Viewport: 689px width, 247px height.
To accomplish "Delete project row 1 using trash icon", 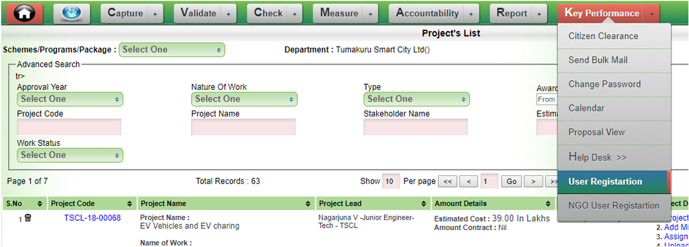I will (28, 218).
